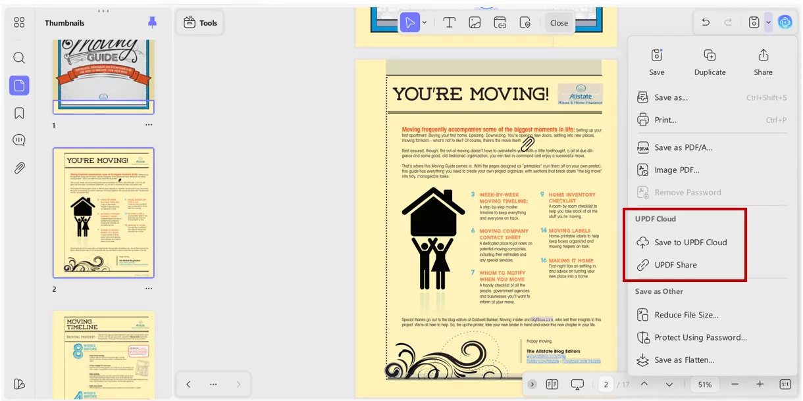The image size is (803, 401).
Task: Open the more options ellipsis in bottom navigation
Action: point(213,385)
